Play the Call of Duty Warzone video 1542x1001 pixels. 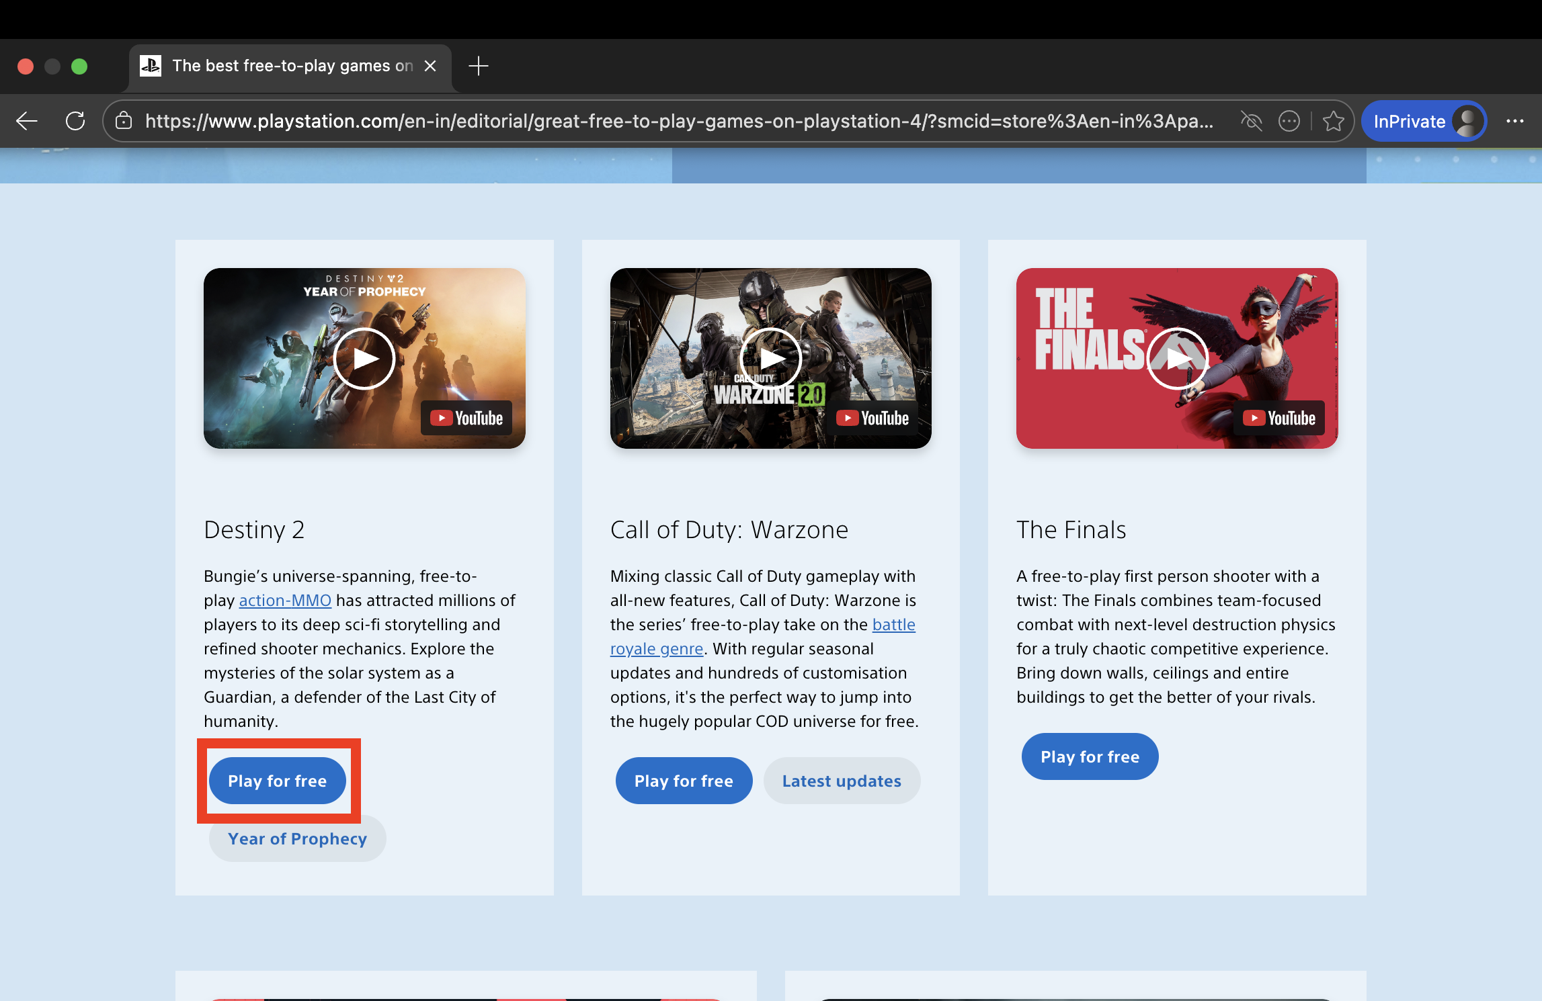770,359
